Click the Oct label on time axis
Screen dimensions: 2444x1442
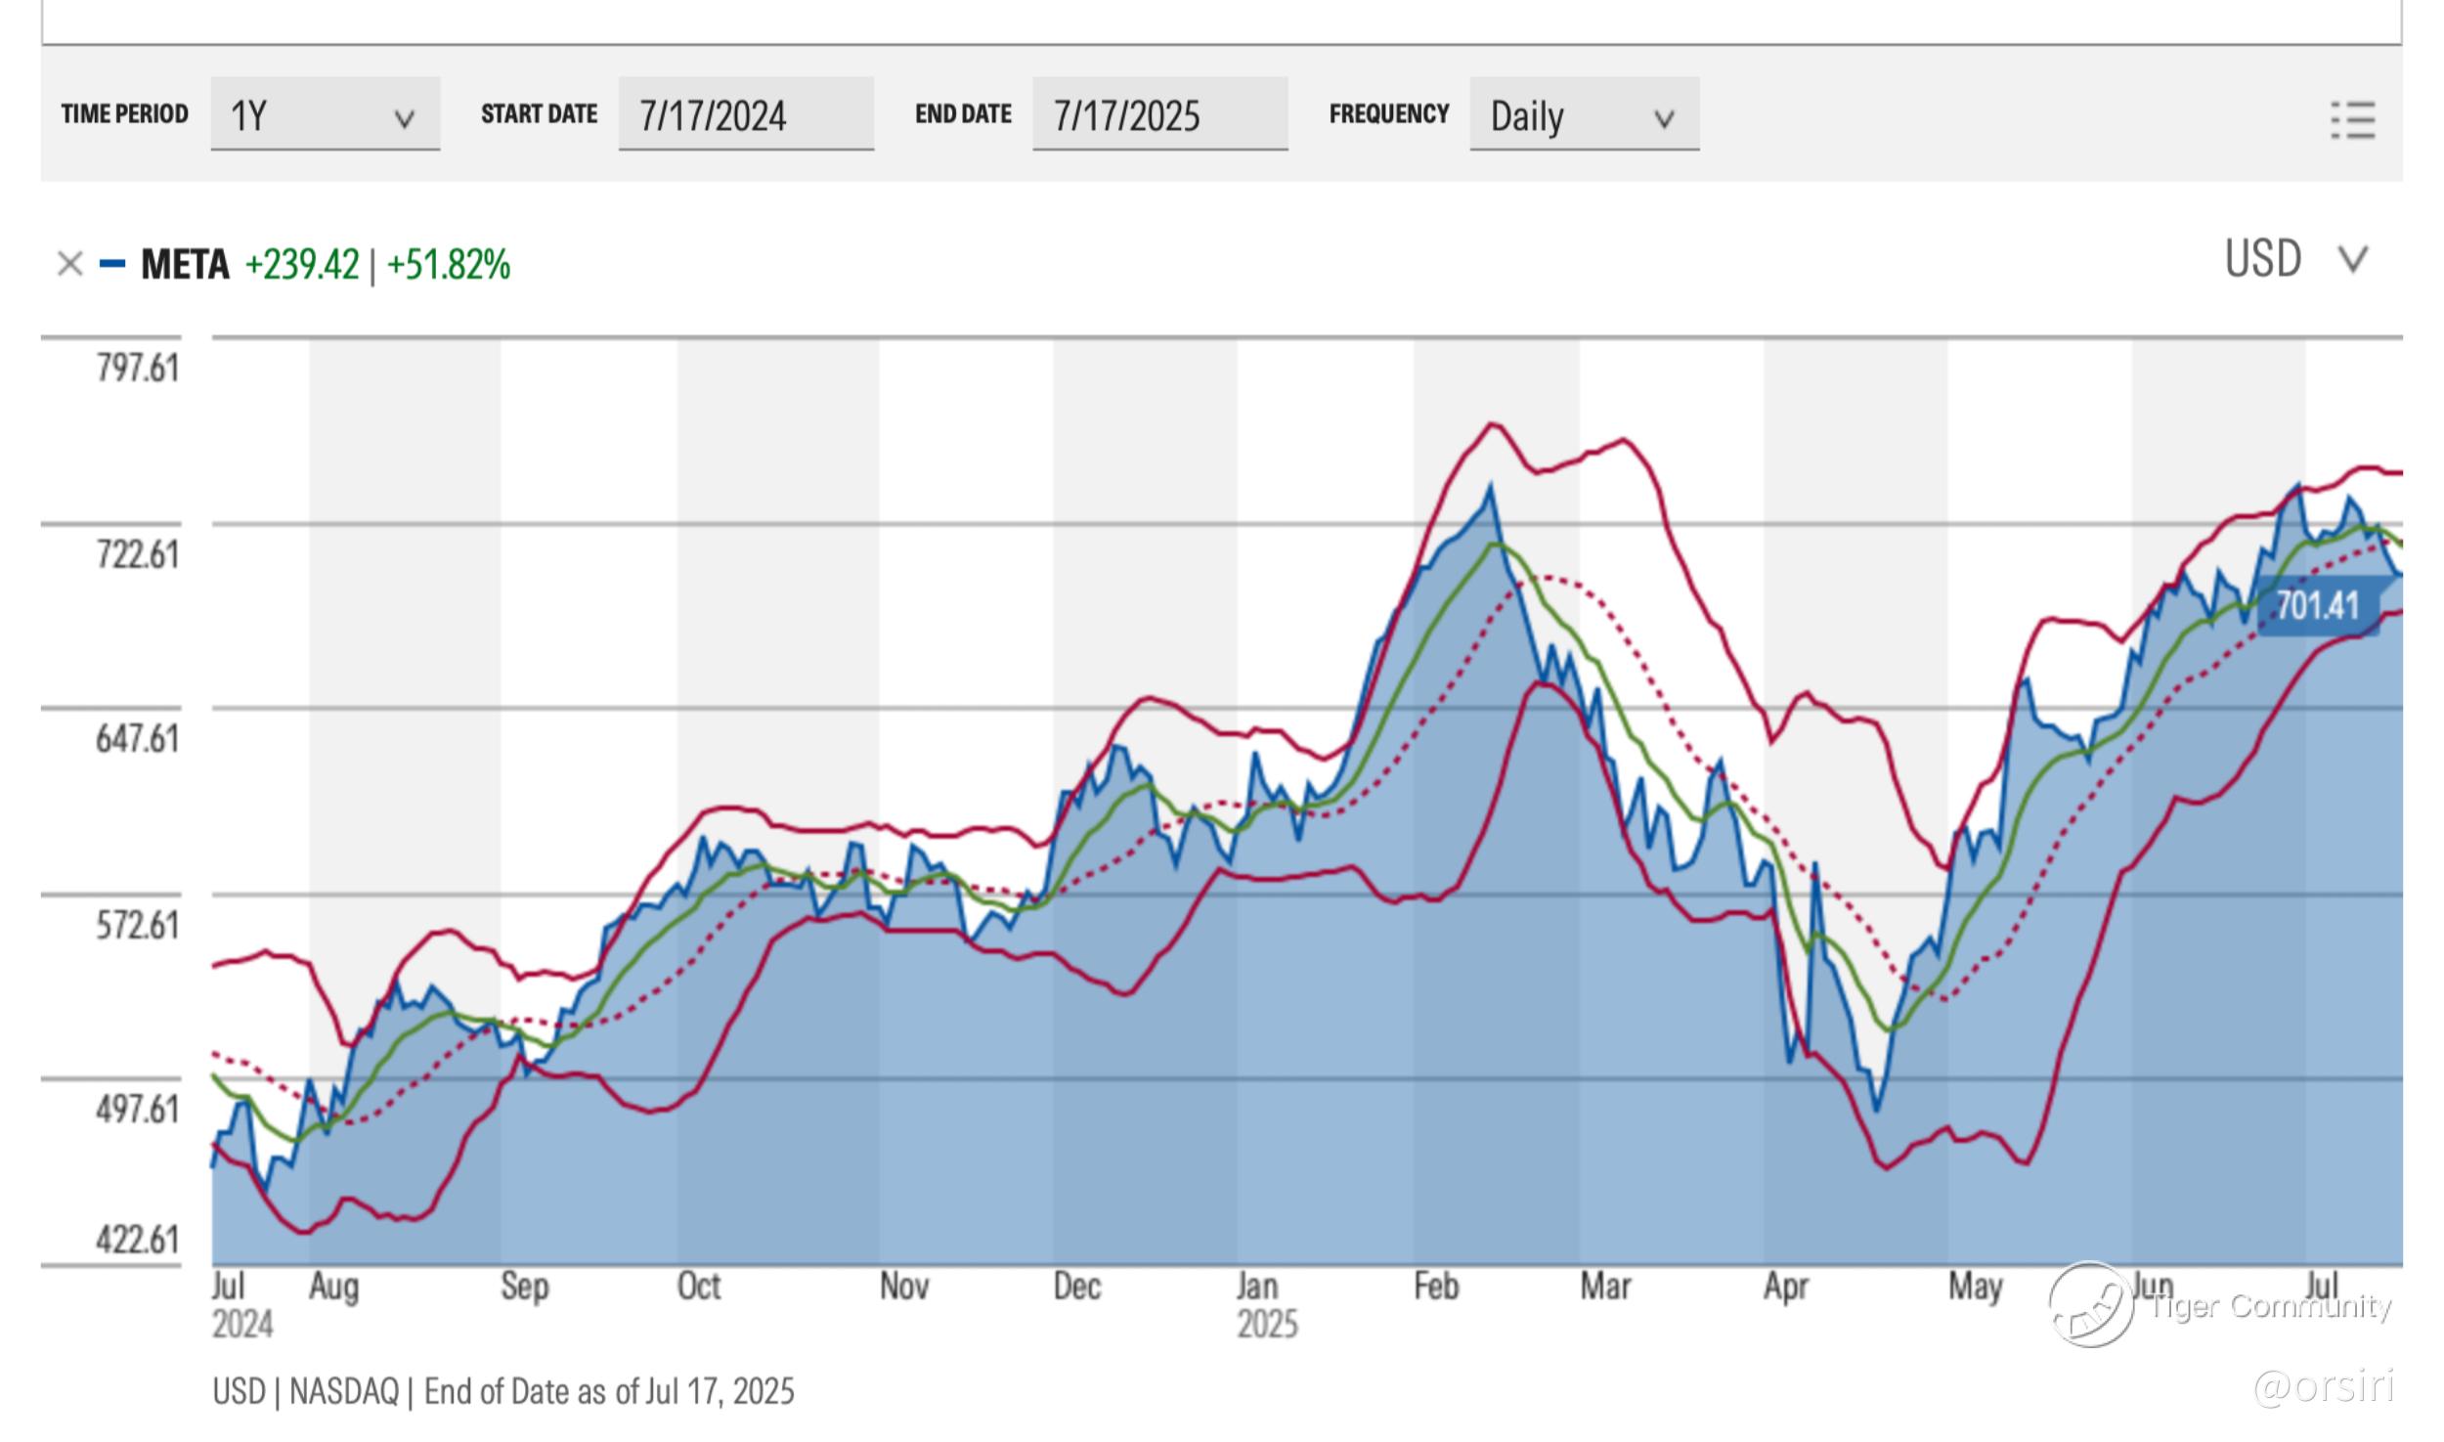pos(698,1286)
